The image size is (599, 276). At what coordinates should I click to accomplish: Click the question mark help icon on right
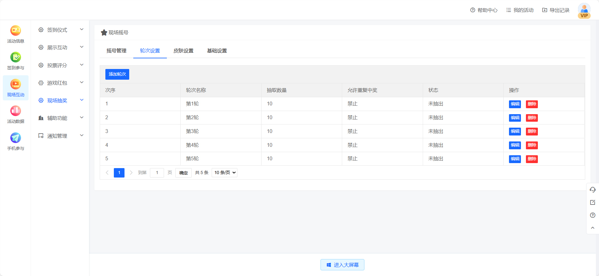click(x=592, y=215)
